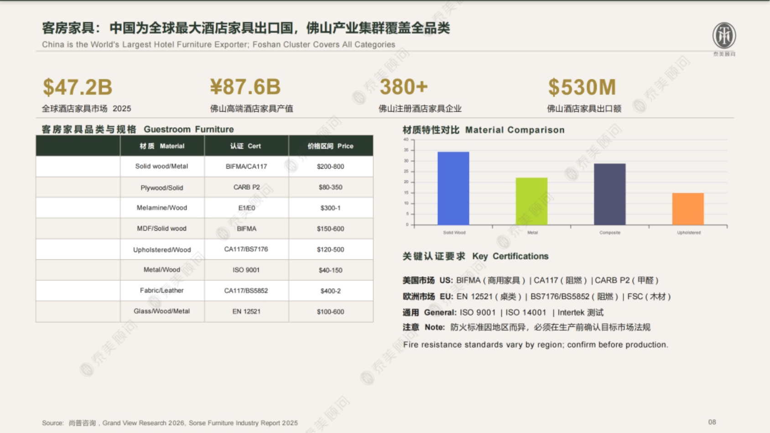The image size is (770, 433).
Task: Select the Fabric/Leather cell
Action: (x=161, y=290)
